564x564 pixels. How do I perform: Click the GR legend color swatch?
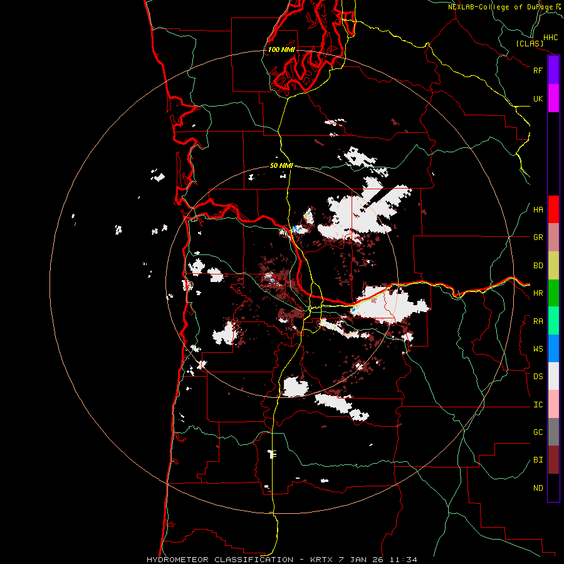(553, 238)
